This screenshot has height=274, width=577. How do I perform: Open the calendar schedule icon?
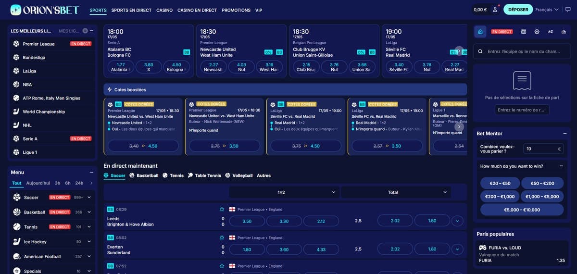[x=524, y=32]
